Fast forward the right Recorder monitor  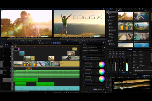click(x=83, y=41)
